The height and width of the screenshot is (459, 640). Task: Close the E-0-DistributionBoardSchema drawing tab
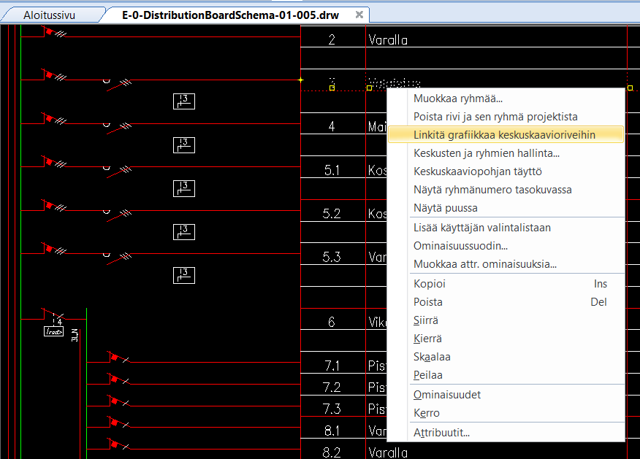click(359, 15)
